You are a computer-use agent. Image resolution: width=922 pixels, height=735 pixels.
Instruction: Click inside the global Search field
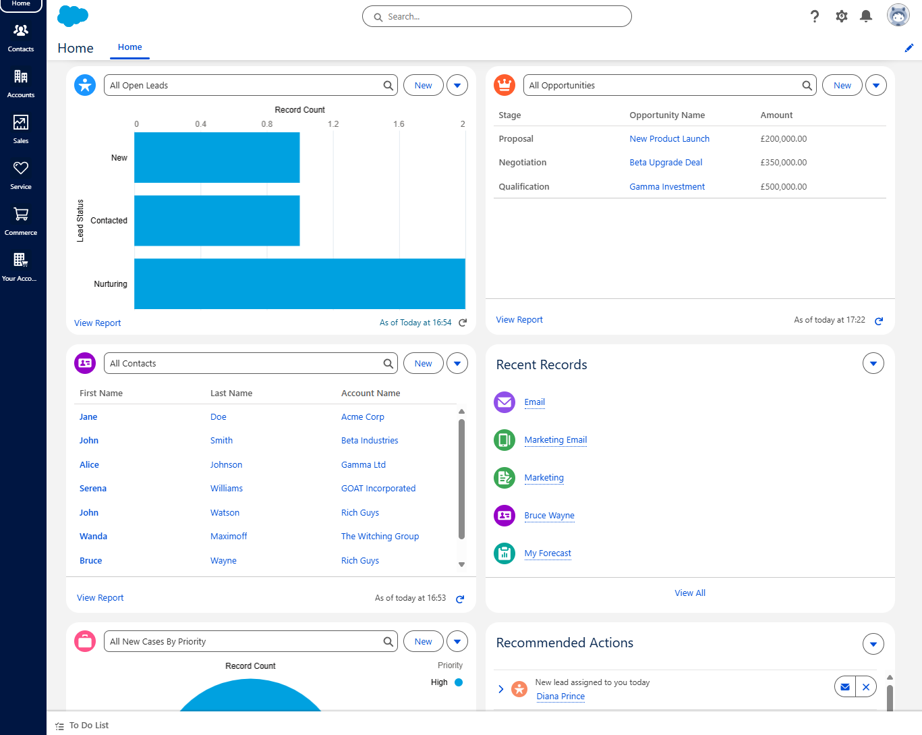click(496, 16)
